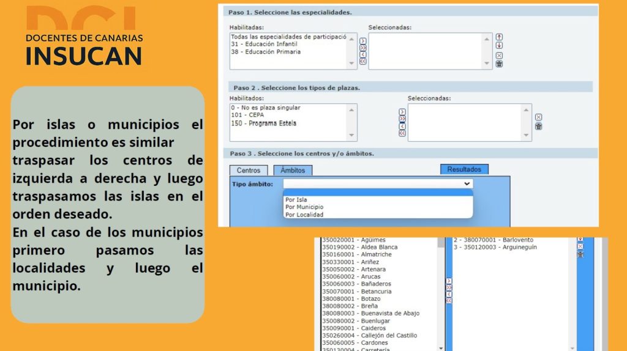627x351 pixels.
Task: Click trash icon beside tipos de plazas Seleccionadas
Action: pos(538,127)
